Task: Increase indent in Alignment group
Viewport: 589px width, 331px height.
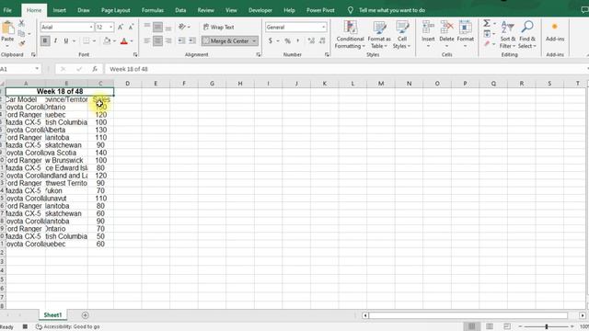Action: point(192,40)
